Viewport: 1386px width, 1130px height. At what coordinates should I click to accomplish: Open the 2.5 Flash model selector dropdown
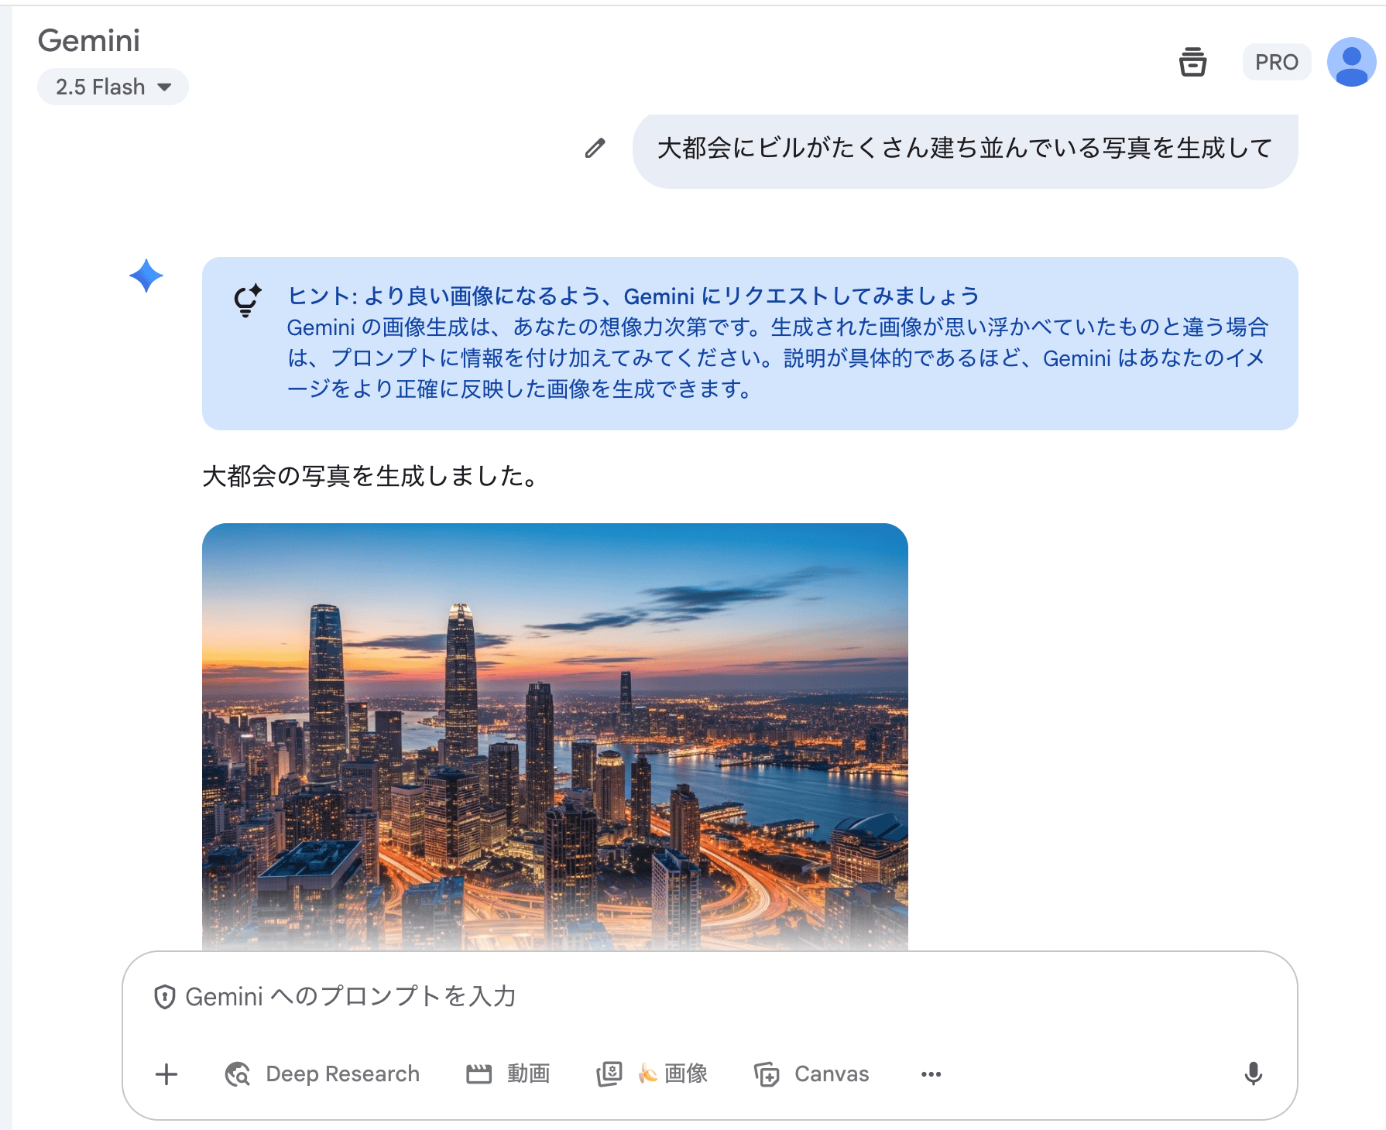click(x=113, y=87)
